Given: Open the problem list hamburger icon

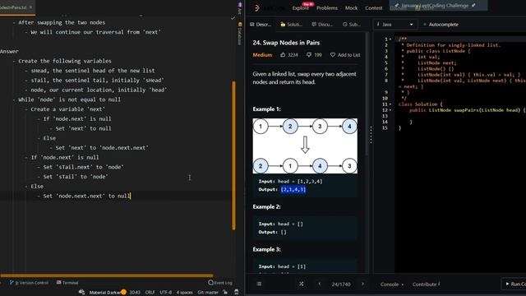Looking at the screenshot, I should pos(259,284).
